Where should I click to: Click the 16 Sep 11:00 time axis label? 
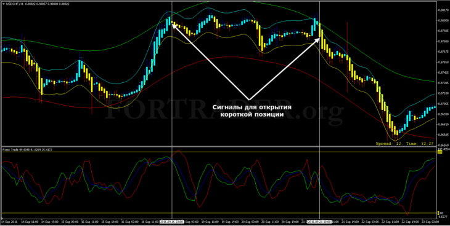(150, 222)
